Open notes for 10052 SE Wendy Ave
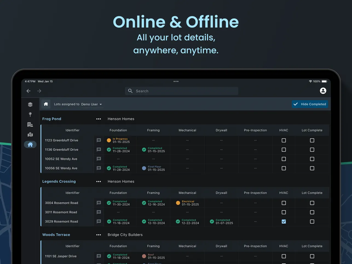The image size is (352, 264). [x=99, y=159]
